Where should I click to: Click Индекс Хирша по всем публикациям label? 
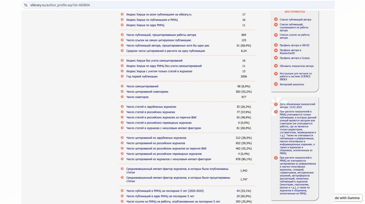pos(159,14)
